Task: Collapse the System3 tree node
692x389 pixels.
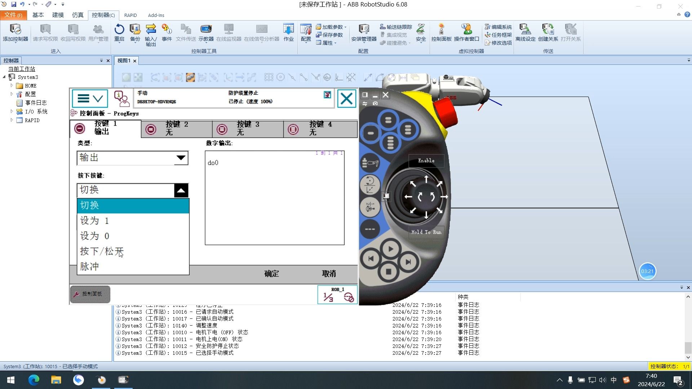Action: click(4, 77)
